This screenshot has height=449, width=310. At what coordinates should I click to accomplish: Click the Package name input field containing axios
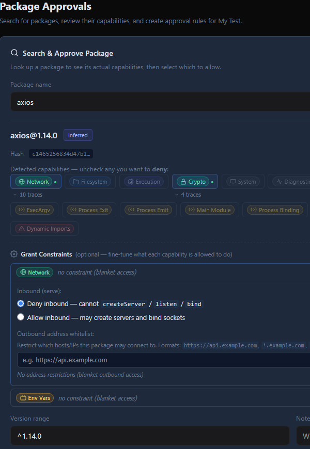[x=161, y=102]
